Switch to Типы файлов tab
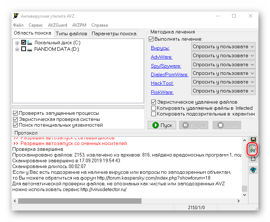 click(x=71, y=33)
